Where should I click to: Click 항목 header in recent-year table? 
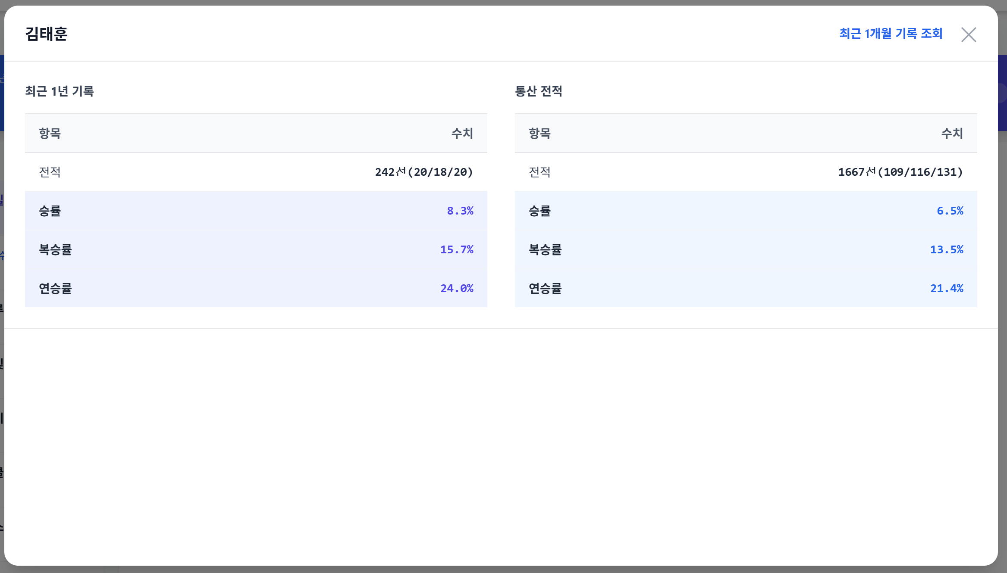(50, 133)
